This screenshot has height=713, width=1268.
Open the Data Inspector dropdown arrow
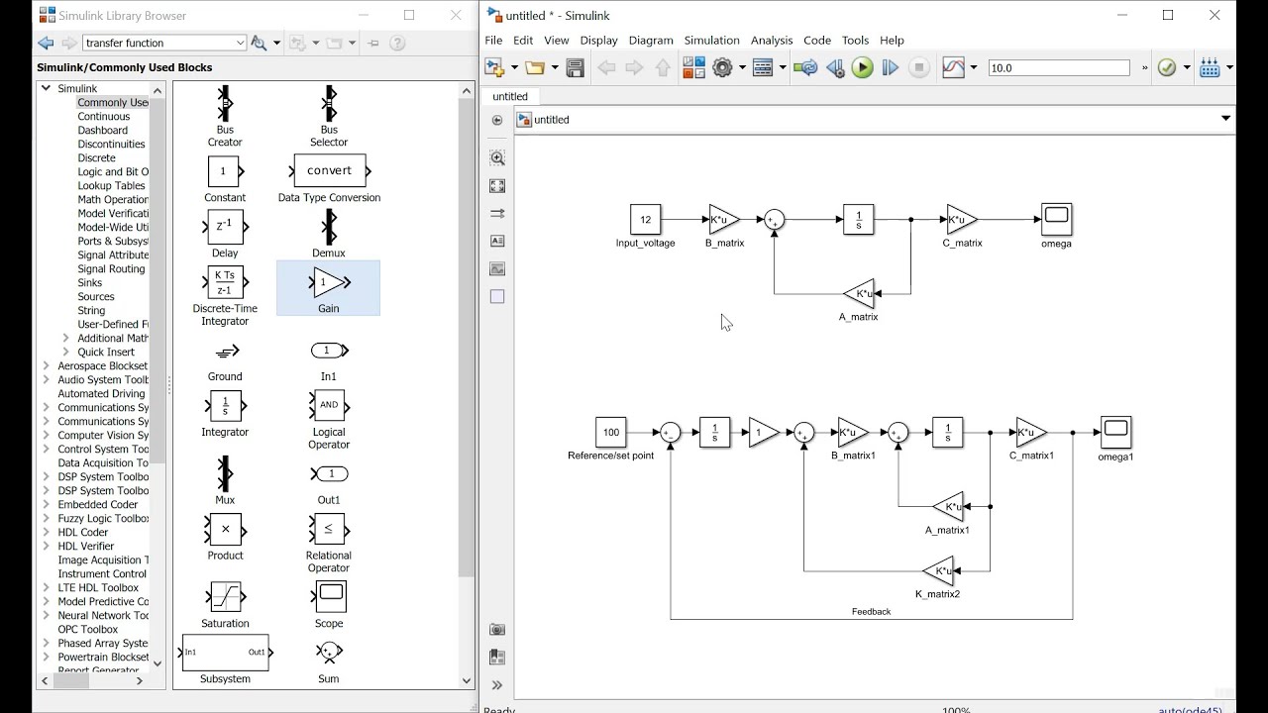tap(973, 67)
